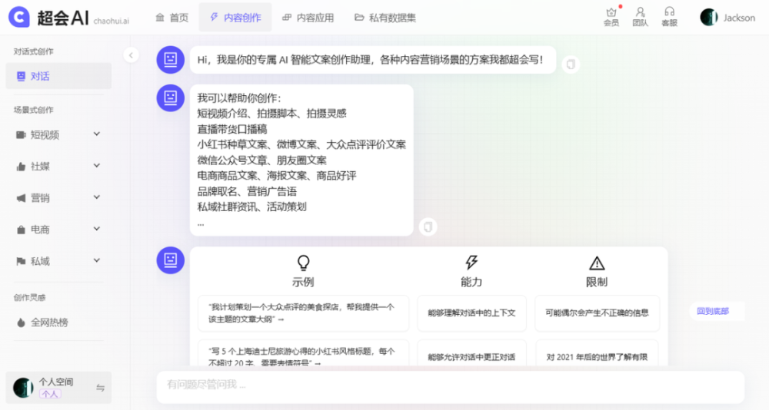Click the 个人空间 avatar at bottom left
Screen dimensions: 769x410
(23, 388)
